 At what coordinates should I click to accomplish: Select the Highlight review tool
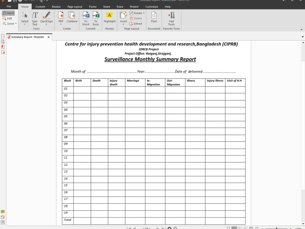pos(109,17)
